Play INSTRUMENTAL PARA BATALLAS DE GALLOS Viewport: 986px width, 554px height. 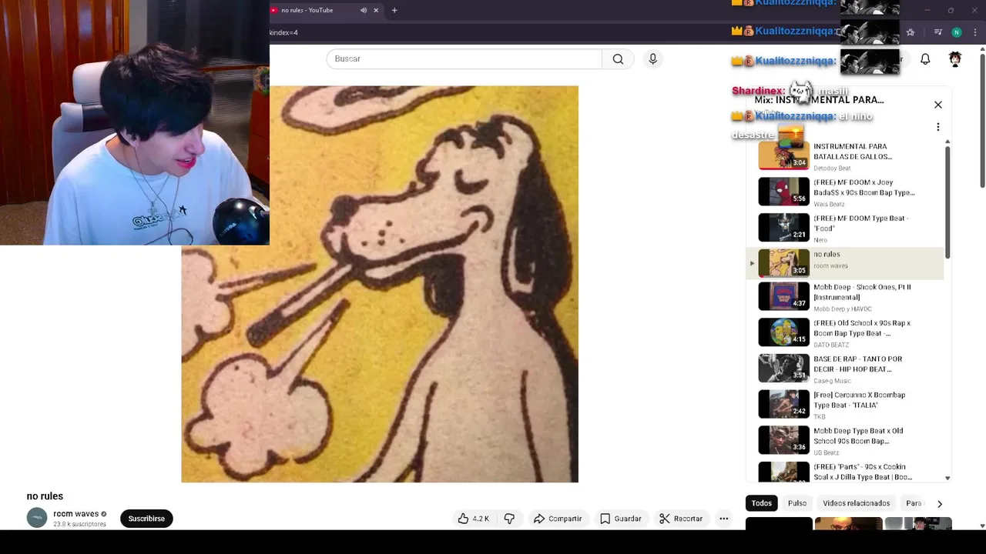[846, 156]
